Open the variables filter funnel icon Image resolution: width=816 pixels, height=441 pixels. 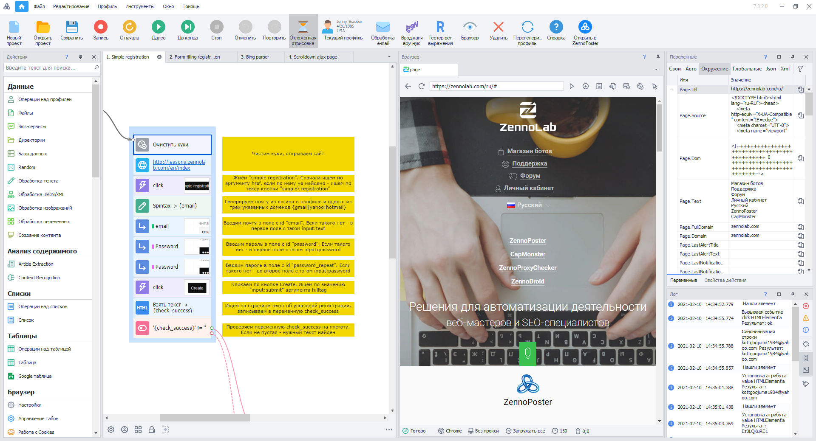800,69
